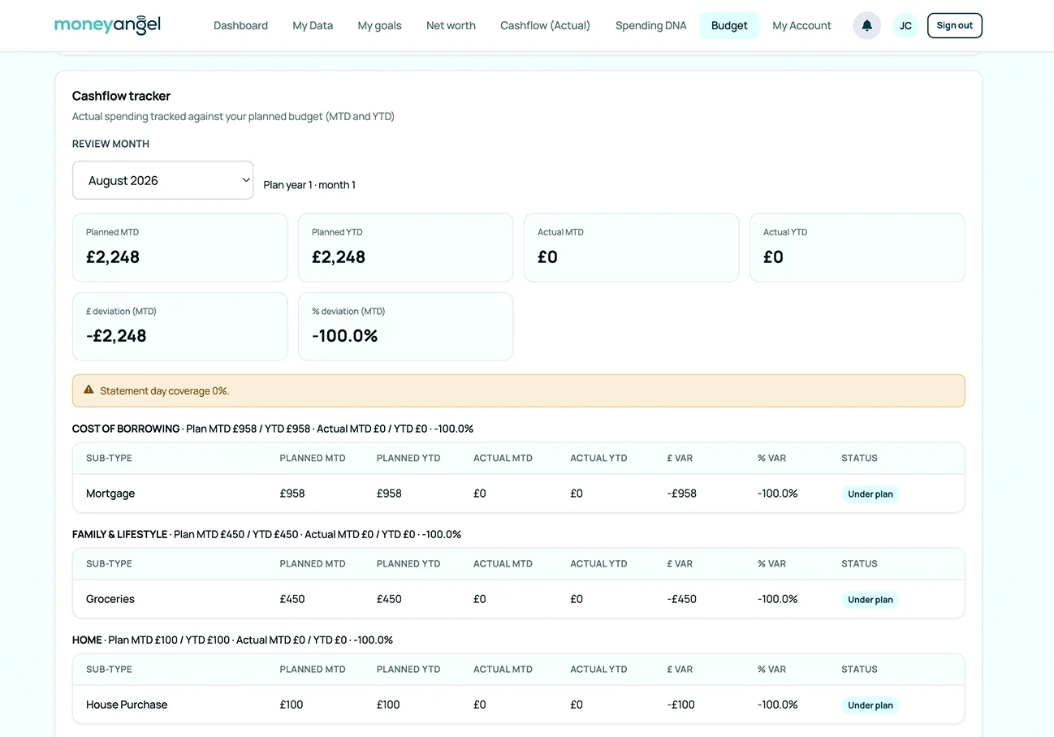Viewport: 1054px width, 737px height.
Task: Click the Cashflow tracker heading
Action: 121,96
